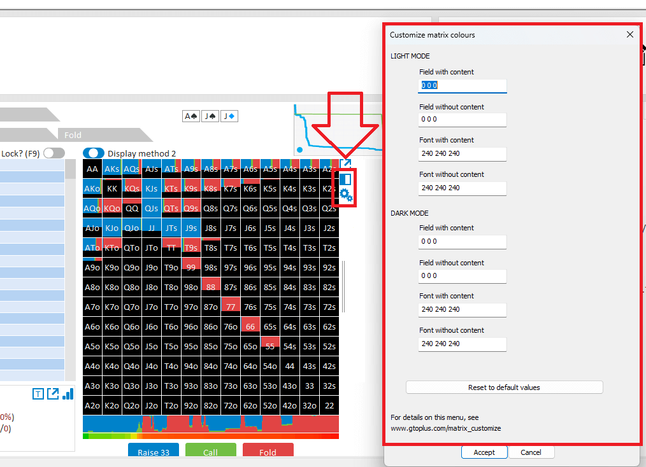Select the KK hand cell

(112, 188)
